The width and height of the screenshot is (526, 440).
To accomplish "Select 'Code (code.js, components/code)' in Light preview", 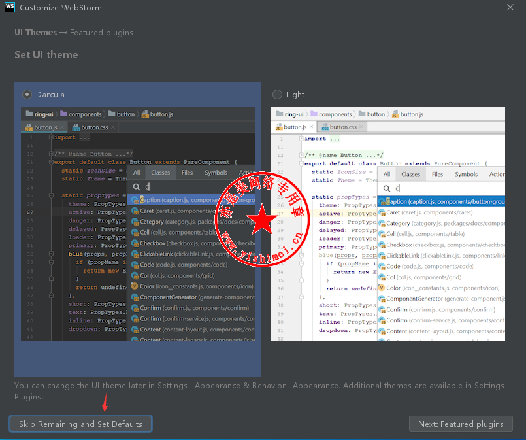I will (x=442, y=267).
